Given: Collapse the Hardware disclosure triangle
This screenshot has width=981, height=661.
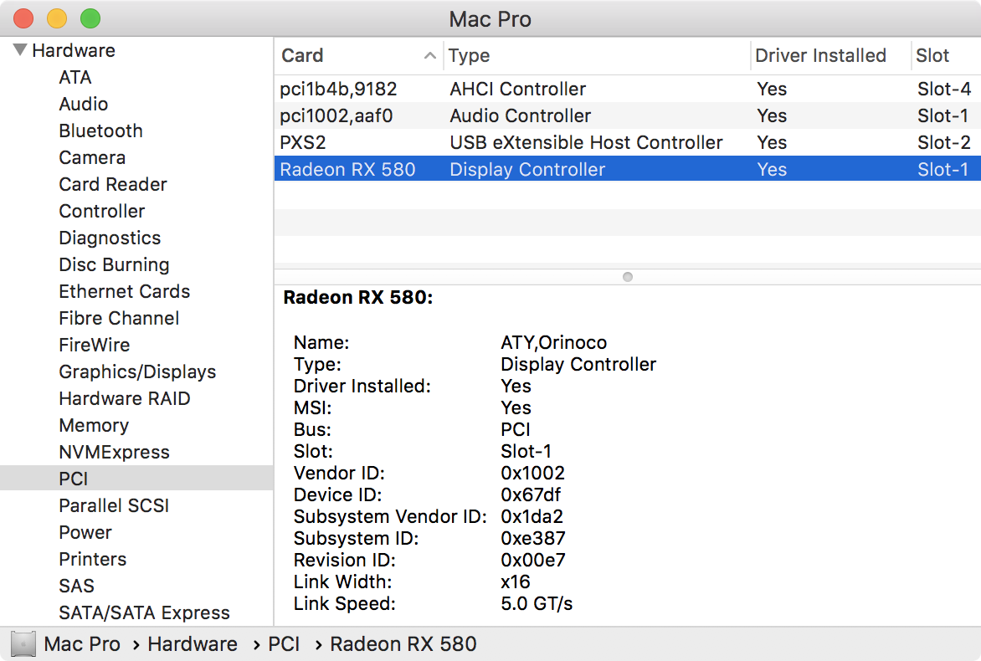Looking at the screenshot, I should [20, 50].
